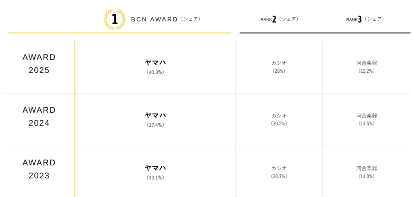This screenshot has height=197, width=413.
Task: Click the RANK 3 column header
Action: pos(365,19)
